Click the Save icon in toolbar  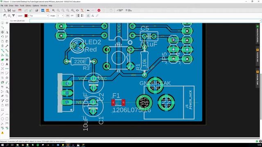coord(9,10)
